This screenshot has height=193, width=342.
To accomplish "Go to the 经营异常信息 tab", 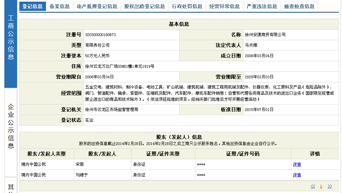I will (x=224, y=6).
